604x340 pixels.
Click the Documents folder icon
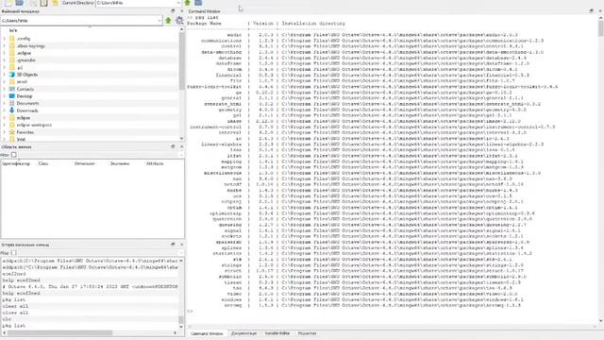click(x=12, y=103)
